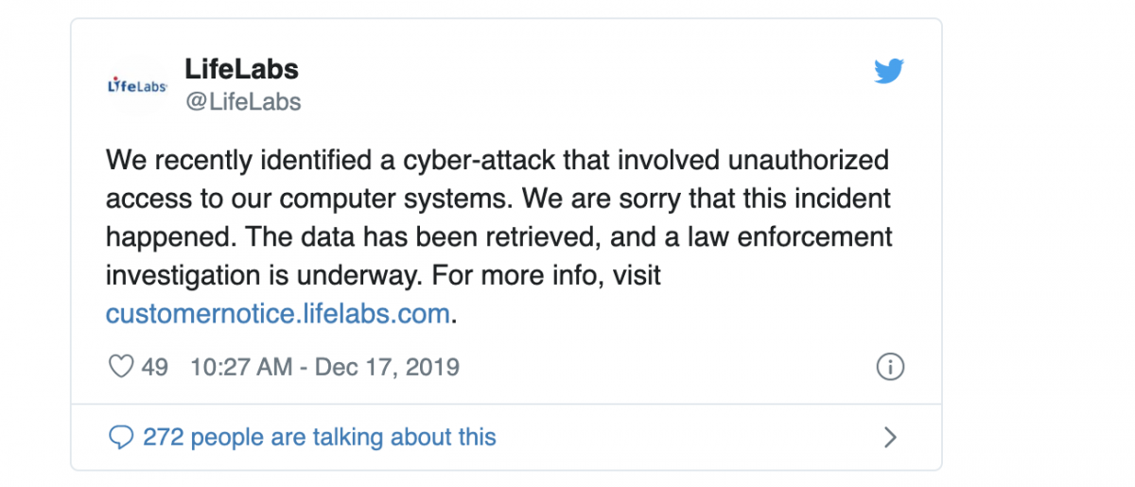Open the info circle icon
This screenshot has height=487, width=1135.
click(890, 367)
